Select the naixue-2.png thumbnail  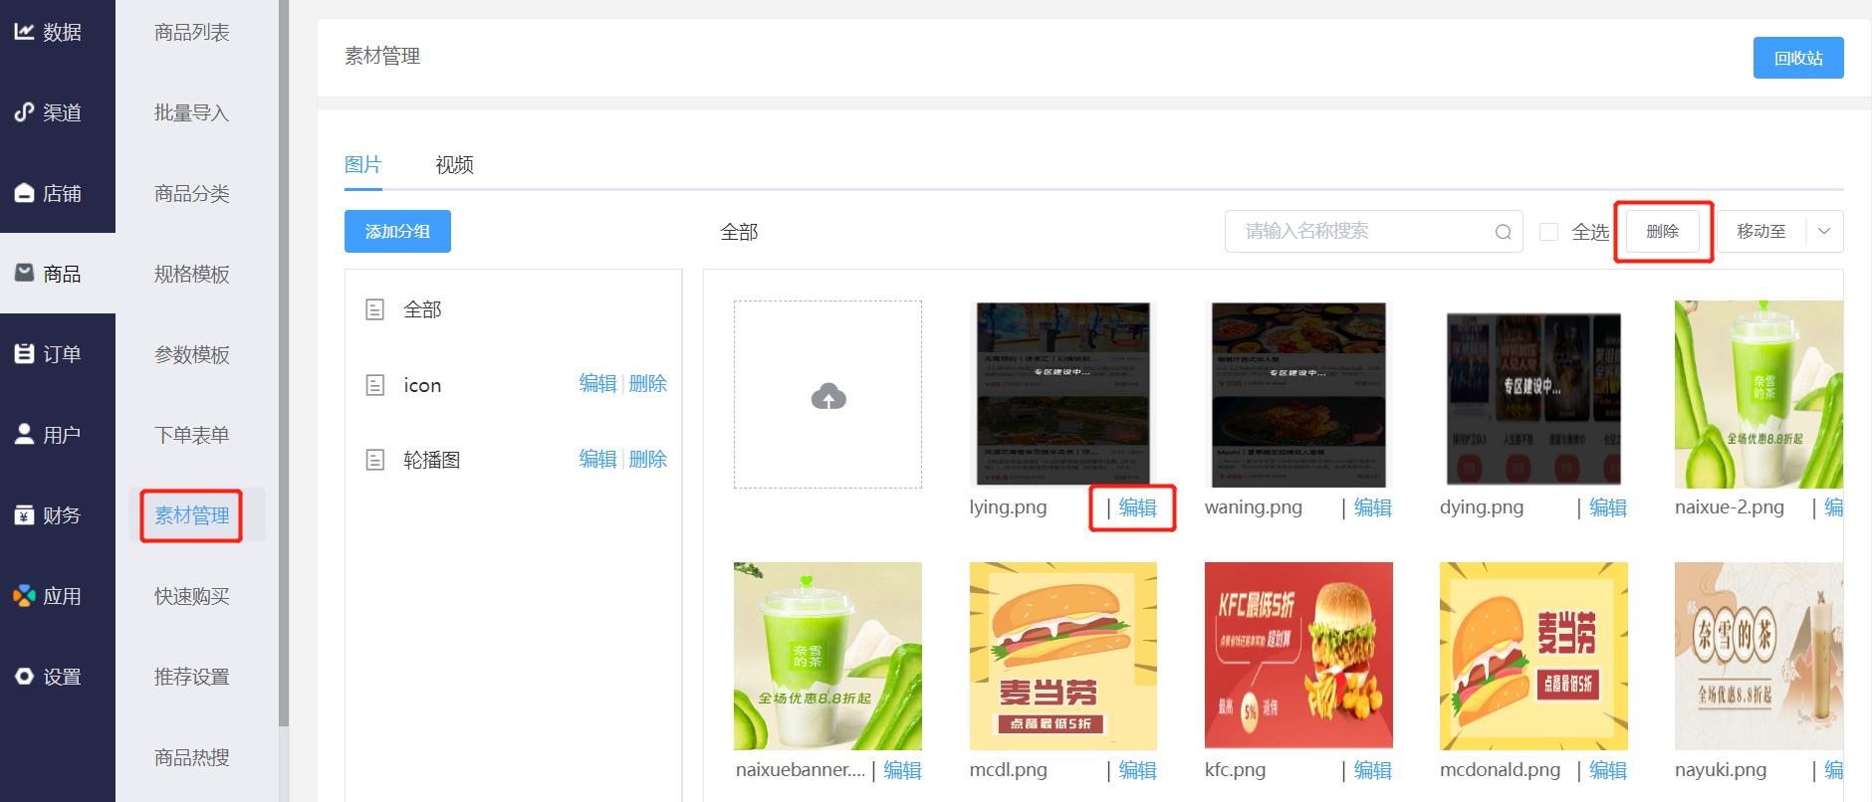(1758, 394)
